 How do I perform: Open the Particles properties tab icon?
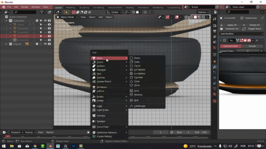click(214, 72)
